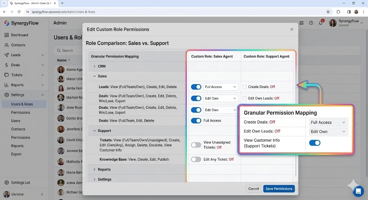Open Users item under Settings
The height and width of the screenshot is (200, 368).
[x=16, y=121]
